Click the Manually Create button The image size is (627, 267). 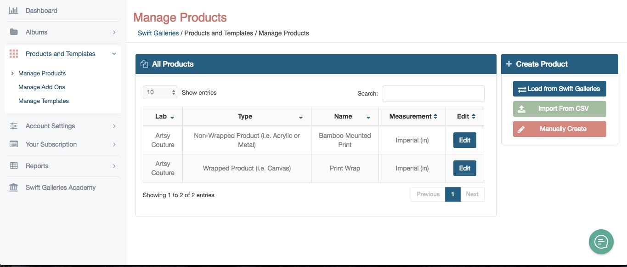[559, 129]
